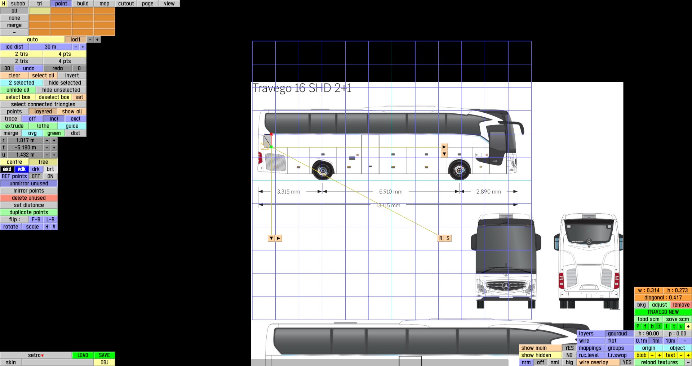Select the green l view button
Image resolution: width=692 pixels, height=366 pixels.
[x=667, y=326]
